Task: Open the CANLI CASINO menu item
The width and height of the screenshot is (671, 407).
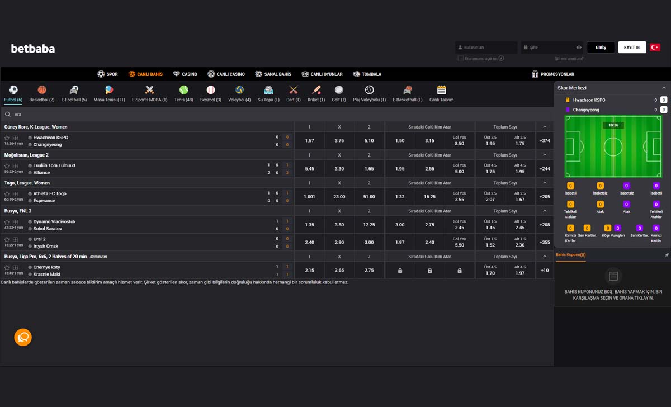Action: (226, 74)
